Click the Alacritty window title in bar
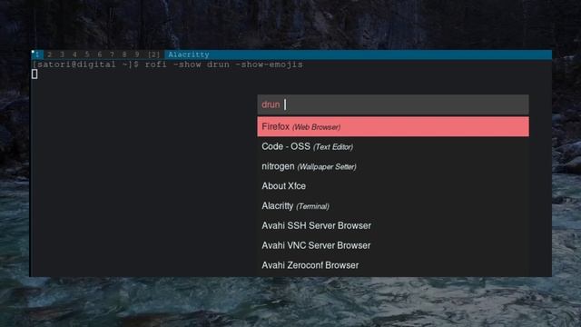This screenshot has height=327, width=581. pyautogui.click(x=189, y=54)
